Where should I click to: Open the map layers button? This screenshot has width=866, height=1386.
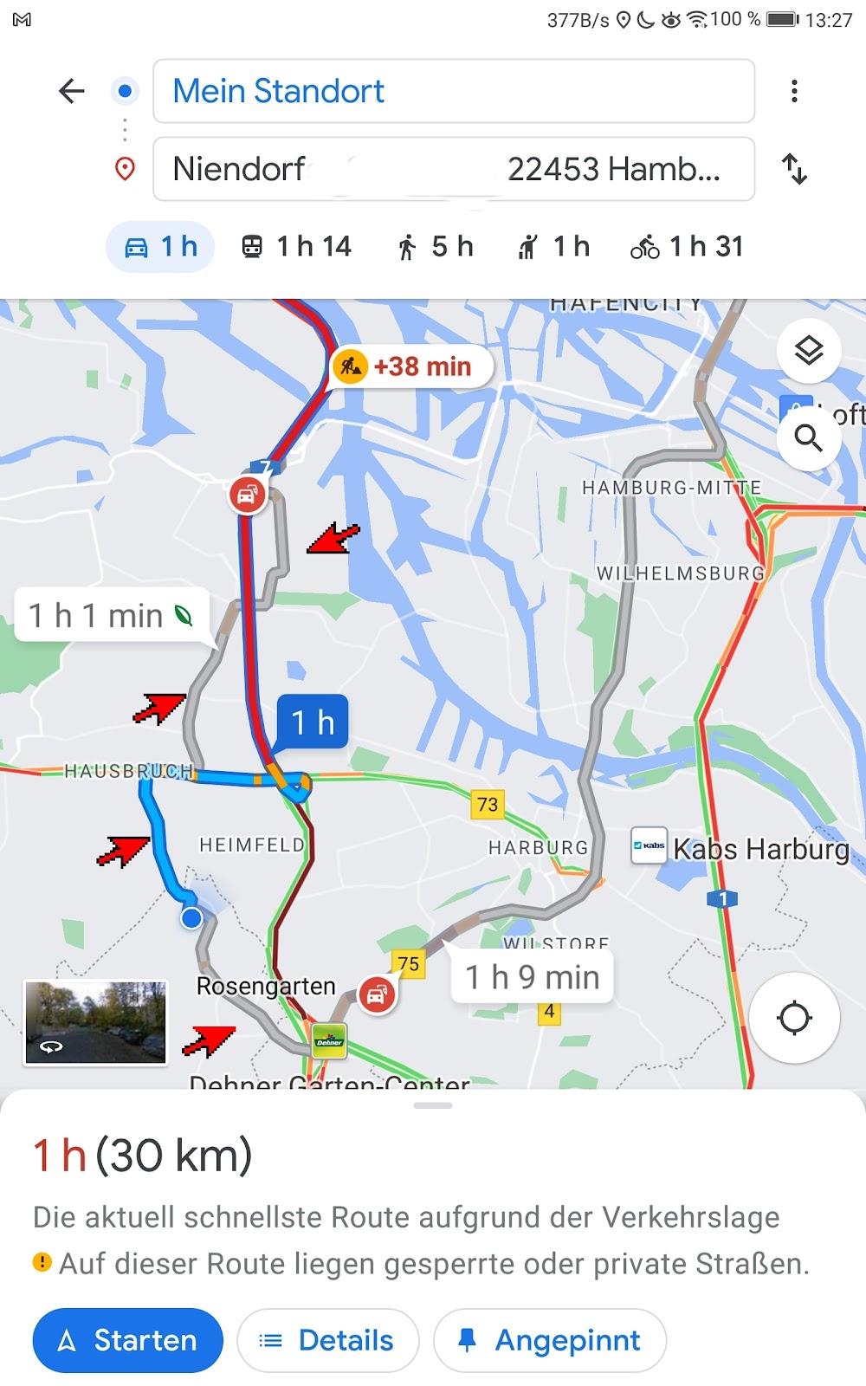click(x=808, y=351)
